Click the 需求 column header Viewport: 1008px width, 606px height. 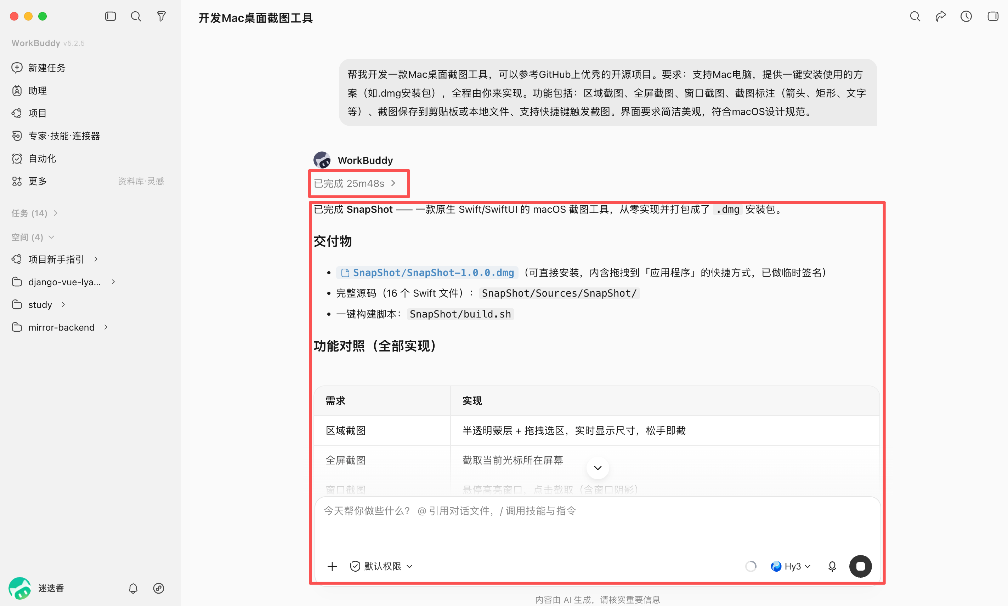pos(382,401)
